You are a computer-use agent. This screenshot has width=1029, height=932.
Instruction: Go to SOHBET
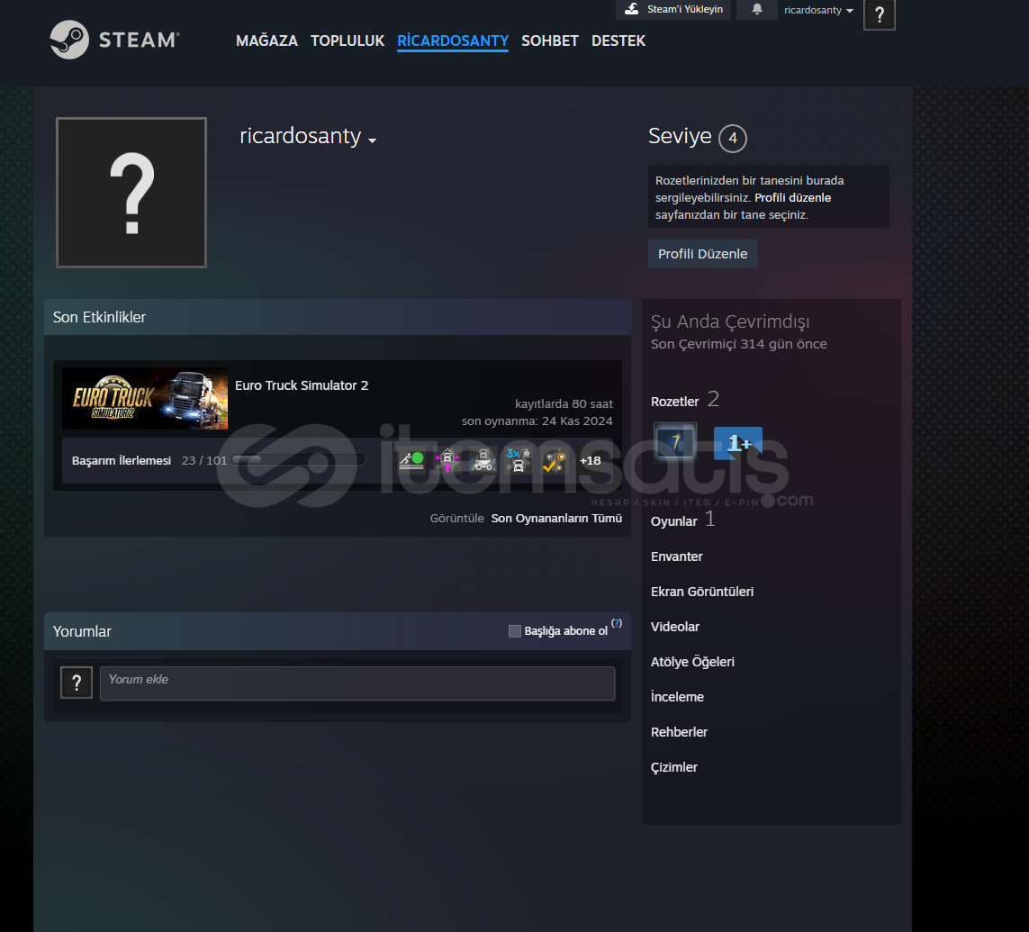click(x=550, y=41)
